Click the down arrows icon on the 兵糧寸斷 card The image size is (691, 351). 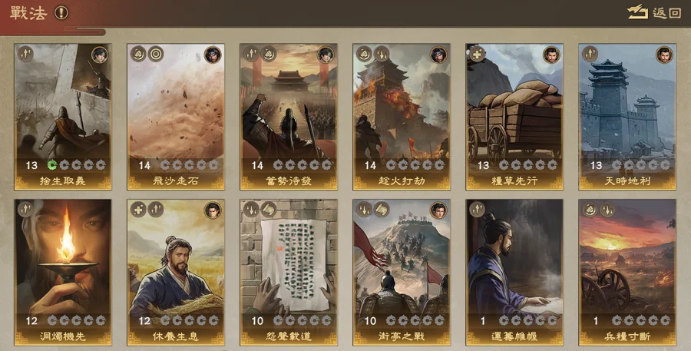click(x=607, y=210)
